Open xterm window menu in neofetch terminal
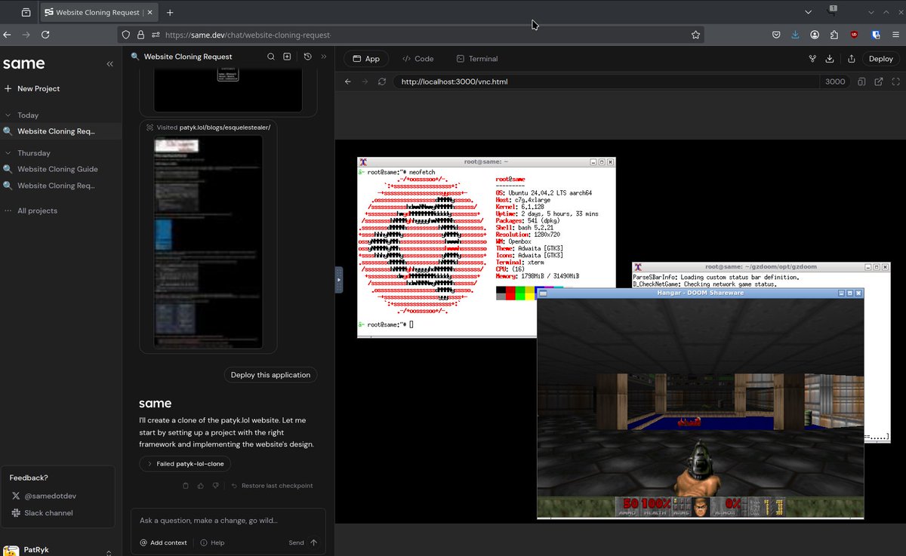This screenshot has width=906, height=556. pyautogui.click(x=362, y=161)
